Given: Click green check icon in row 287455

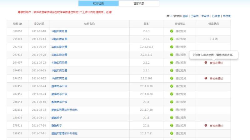Looking at the screenshot, I should (x=172, y=94).
